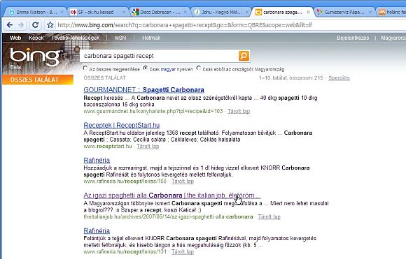Viewport: 406px width, 259px height.
Task: Click the Bing search input field
Action: [x=160, y=56]
